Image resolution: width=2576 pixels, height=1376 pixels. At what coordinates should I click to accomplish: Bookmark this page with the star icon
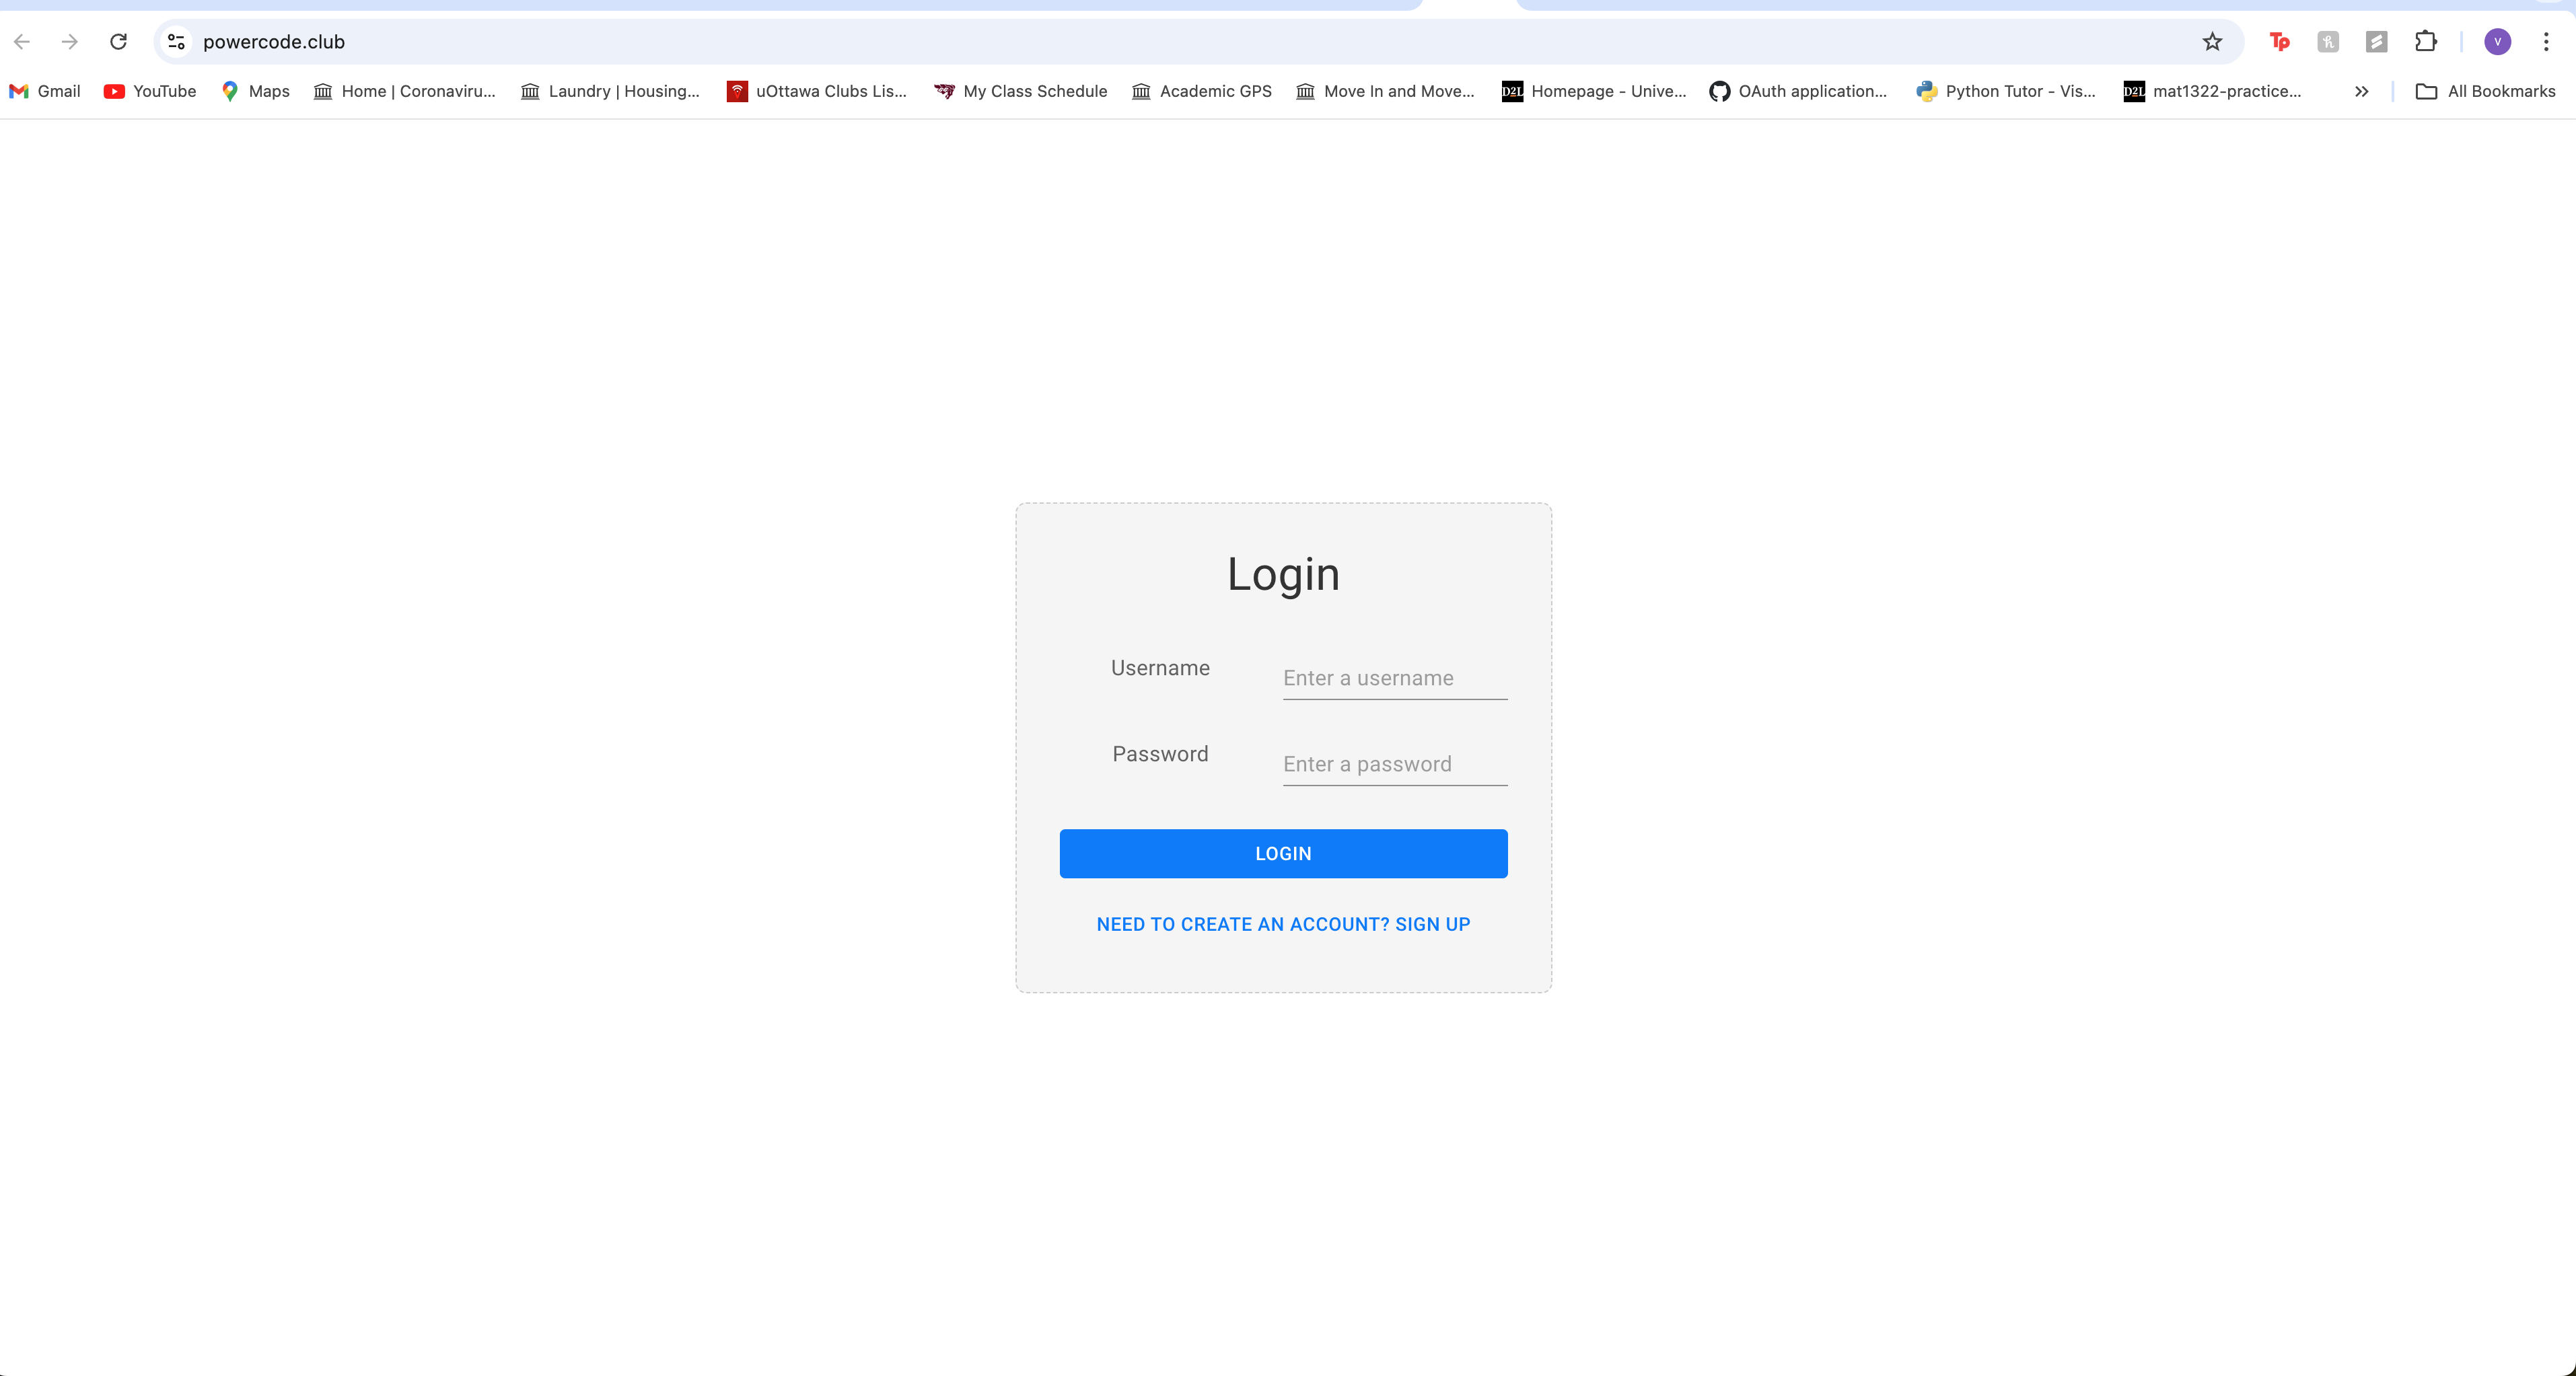coord(2212,41)
